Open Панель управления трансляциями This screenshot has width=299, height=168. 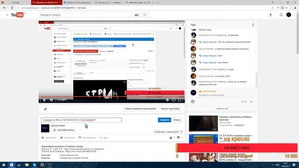(140, 109)
